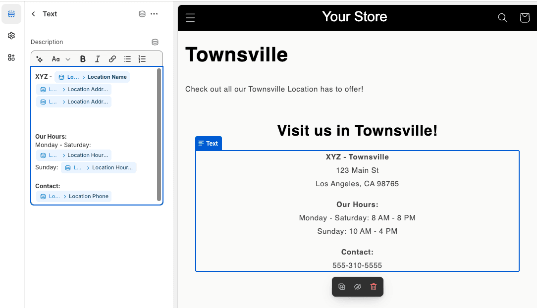Open Theme settings gear icon
Image resolution: width=537 pixels, height=308 pixels.
[11, 36]
